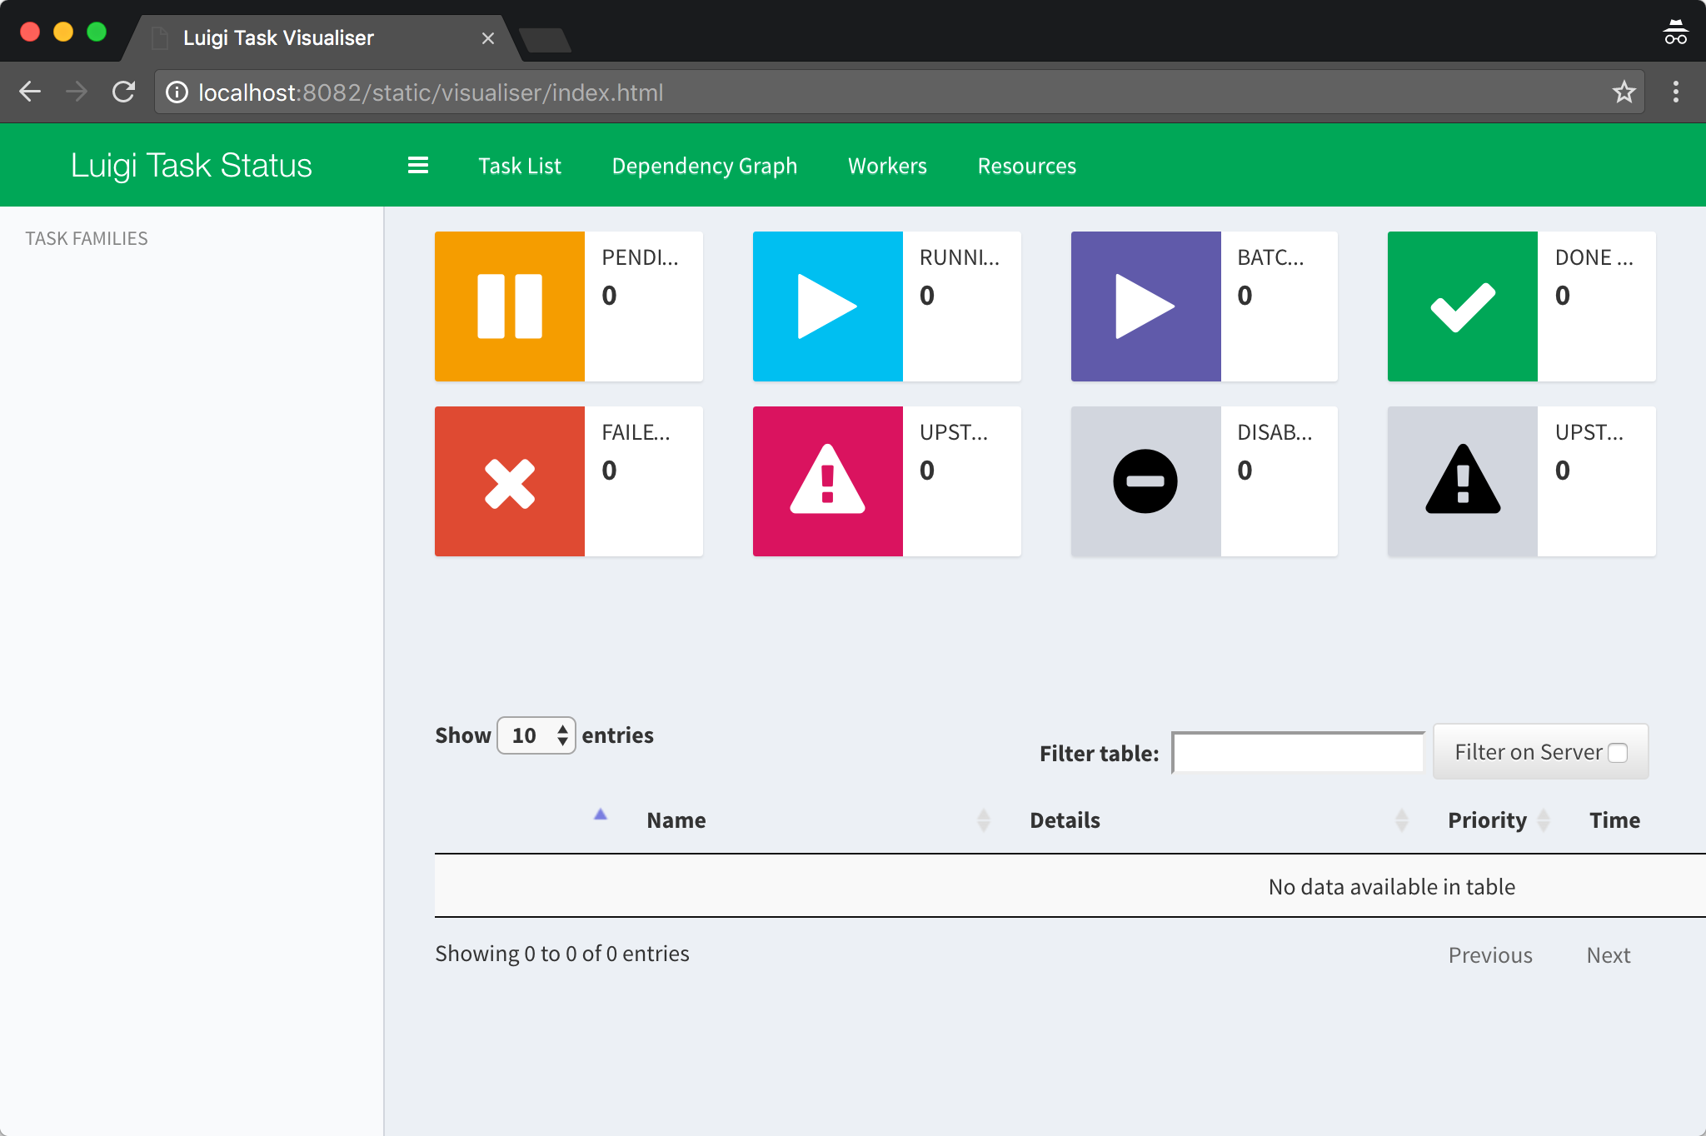This screenshot has height=1136, width=1706.
Task: Toggle the hamburger sidebar menu icon
Action: [418, 166]
